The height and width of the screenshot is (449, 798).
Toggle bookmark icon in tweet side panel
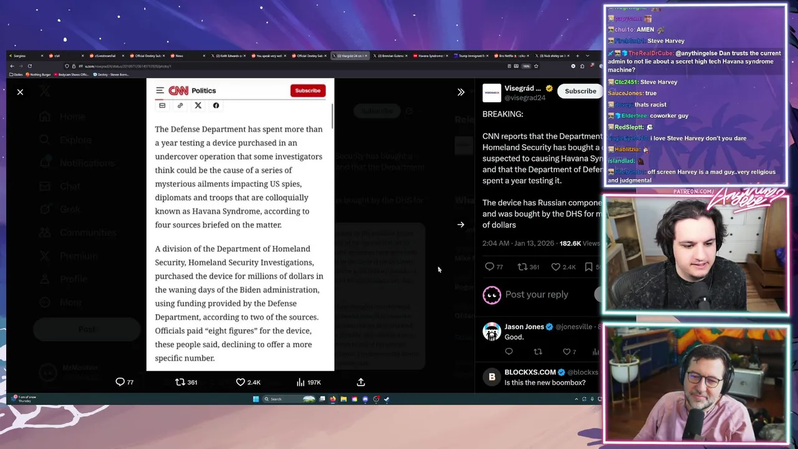click(589, 267)
